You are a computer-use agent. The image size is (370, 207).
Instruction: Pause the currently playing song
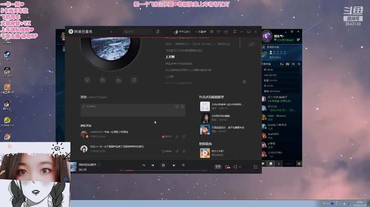[163, 165]
